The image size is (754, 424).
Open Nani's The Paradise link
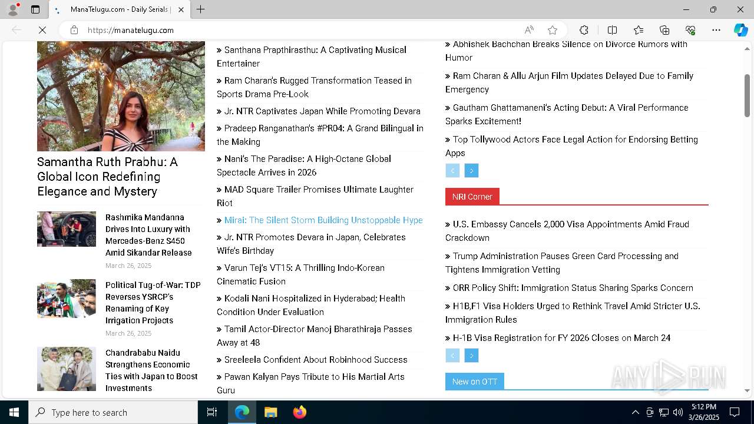tap(304, 165)
